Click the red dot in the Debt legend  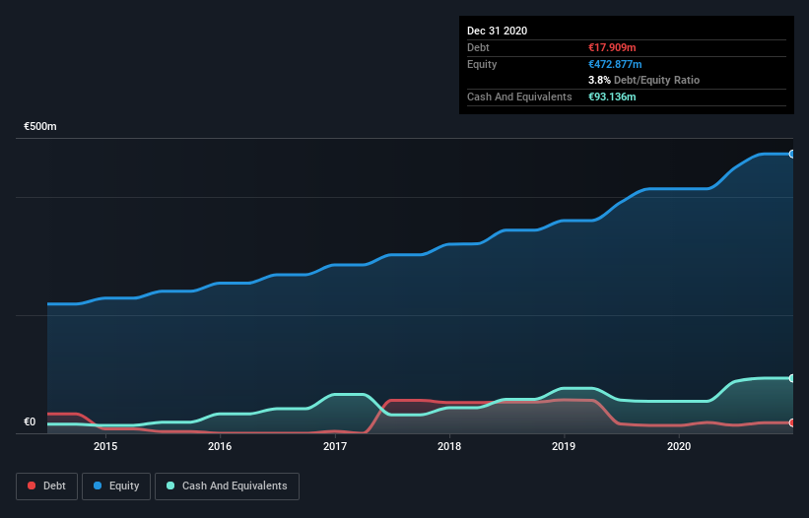tap(33, 486)
